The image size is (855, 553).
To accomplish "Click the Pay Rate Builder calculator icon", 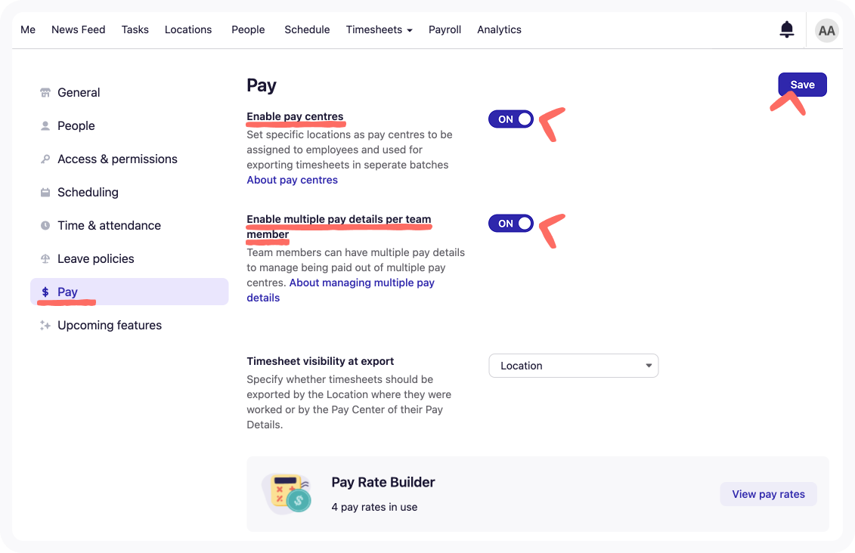I will pyautogui.click(x=287, y=493).
